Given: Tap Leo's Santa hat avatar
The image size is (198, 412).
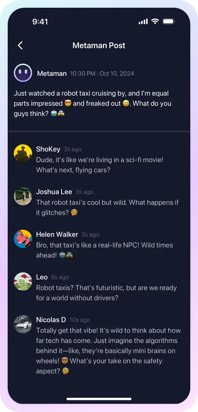Looking at the screenshot, I should (23, 282).
